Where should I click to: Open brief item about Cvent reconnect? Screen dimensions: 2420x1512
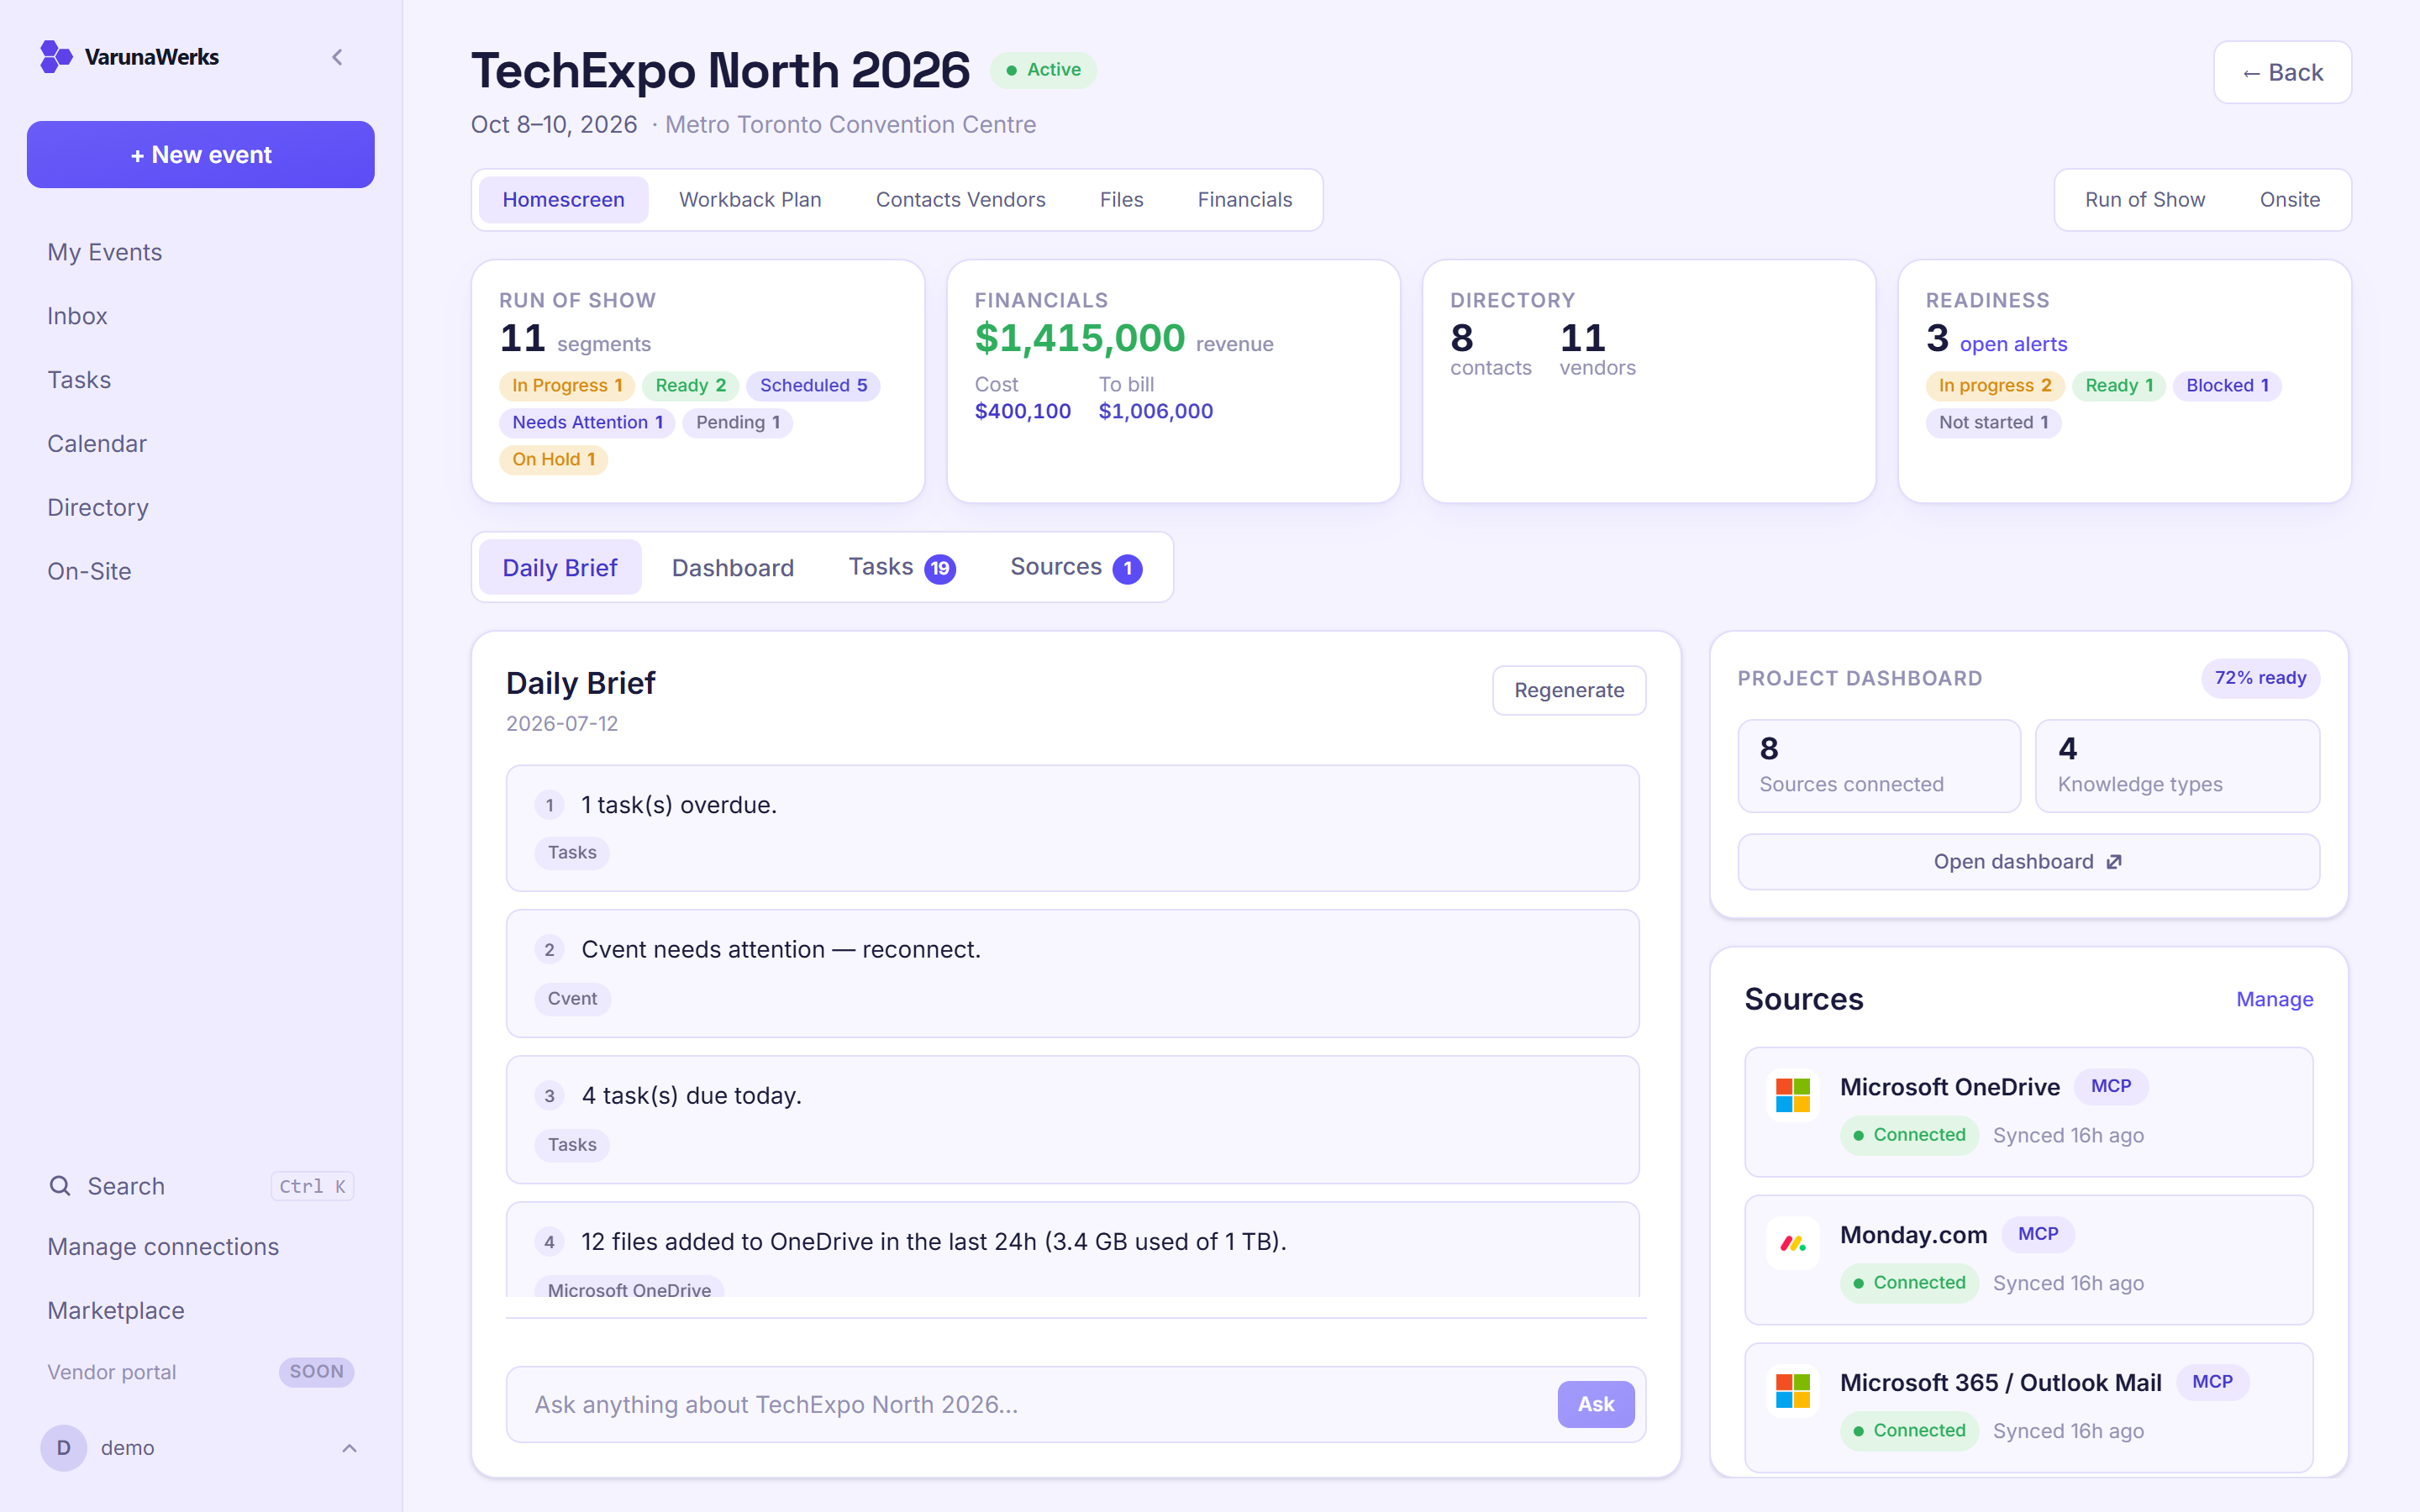[1072, 973]
